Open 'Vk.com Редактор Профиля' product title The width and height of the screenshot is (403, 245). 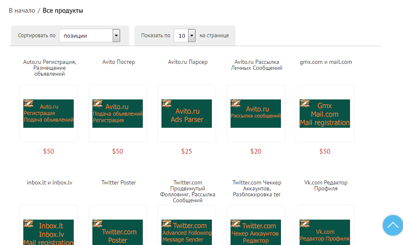[x=325, y=185]
